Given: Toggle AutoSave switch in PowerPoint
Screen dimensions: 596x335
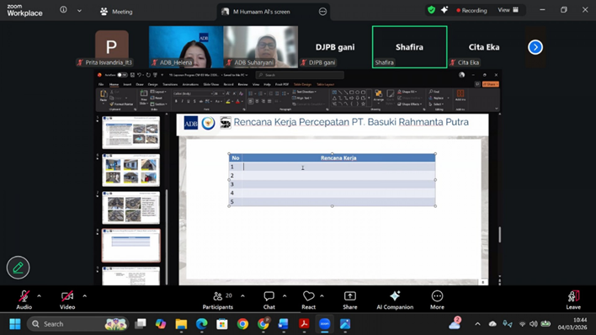Looking at the screenshot, I should pos(121,75).
